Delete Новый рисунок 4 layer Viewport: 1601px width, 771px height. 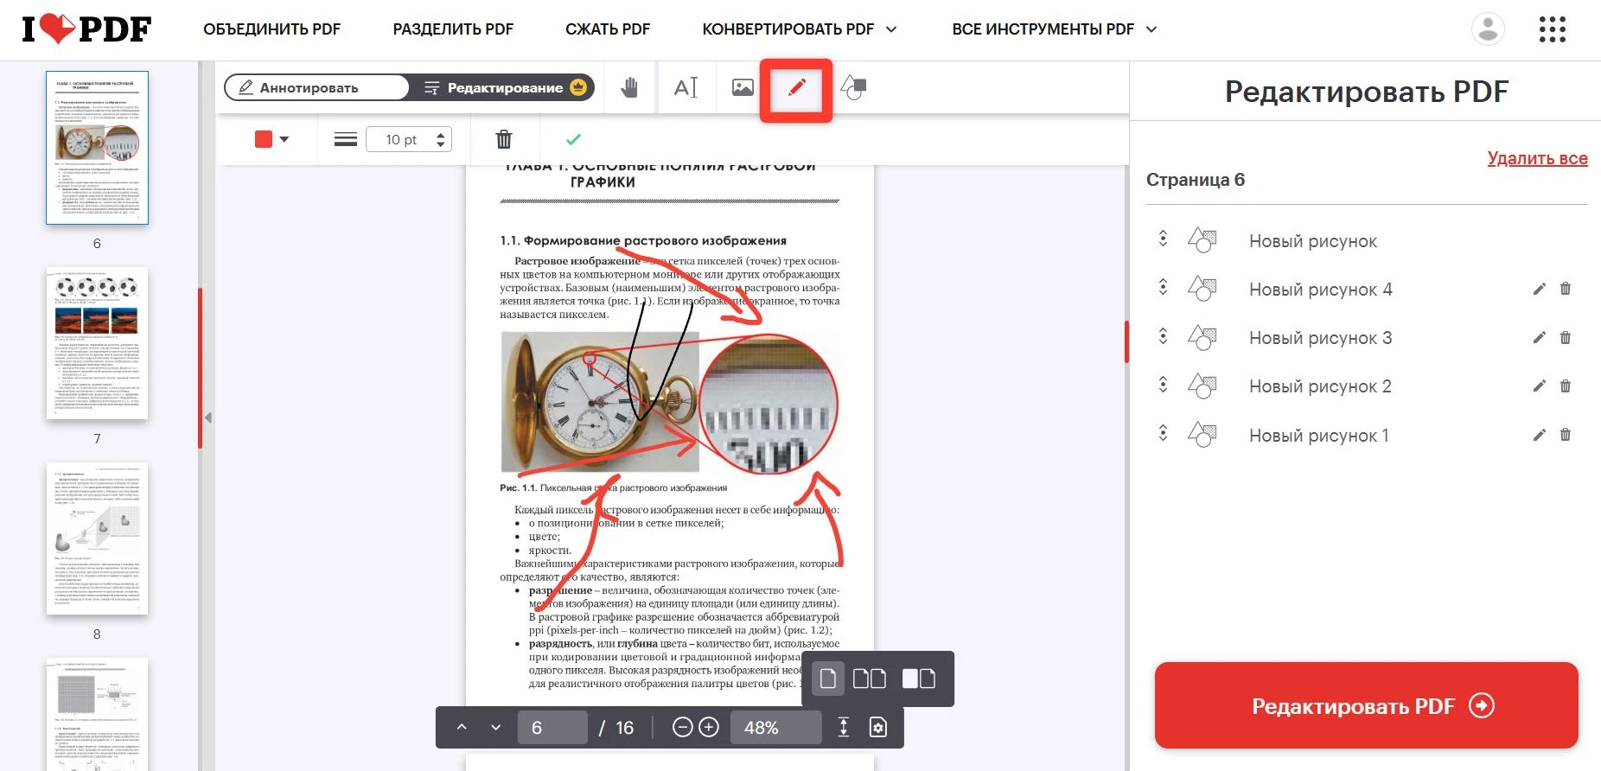click(1565, 289)
